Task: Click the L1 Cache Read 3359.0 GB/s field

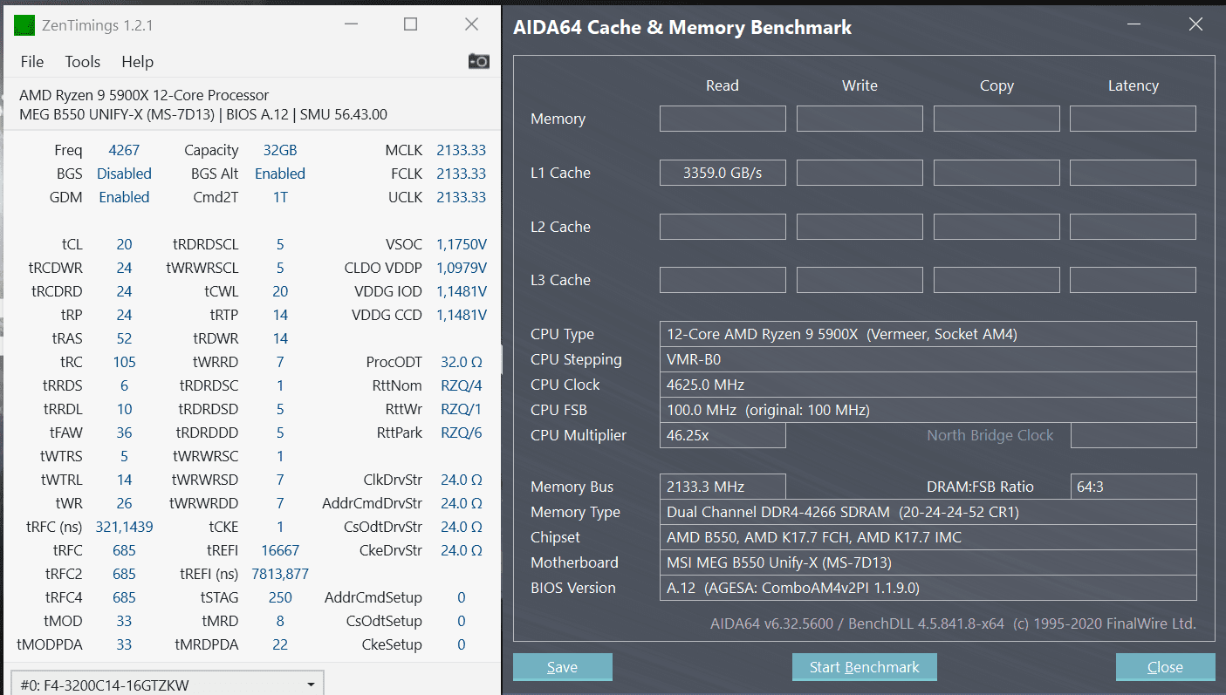Action: (723, 173)
